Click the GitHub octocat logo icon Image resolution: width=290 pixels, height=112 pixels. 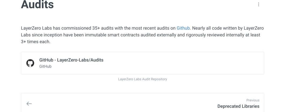click(30, 63)
